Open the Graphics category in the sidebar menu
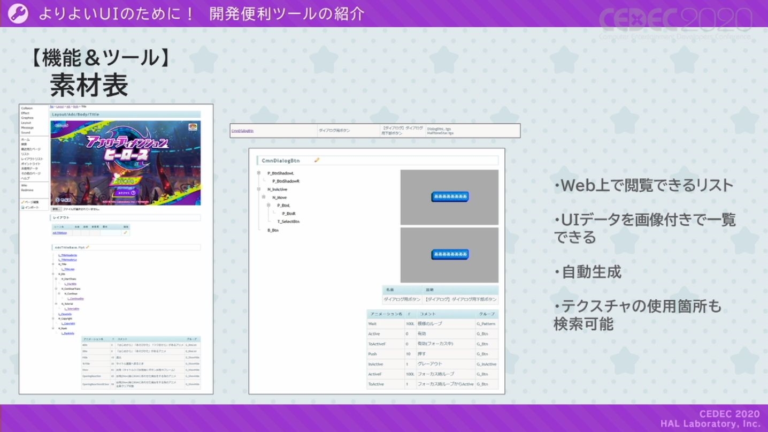This screenshot has height=432, width=768. coord(27,118)
